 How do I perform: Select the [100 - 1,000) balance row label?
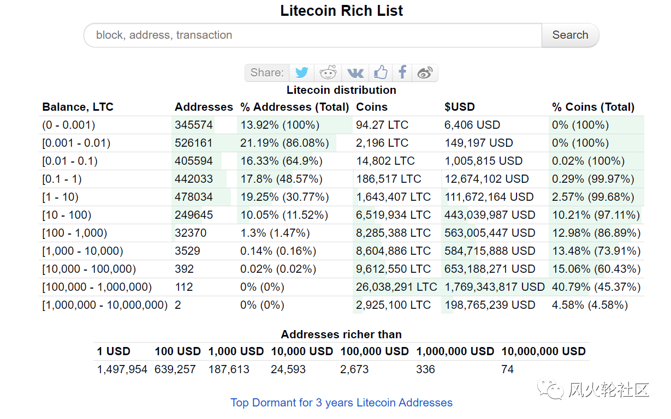75,233
